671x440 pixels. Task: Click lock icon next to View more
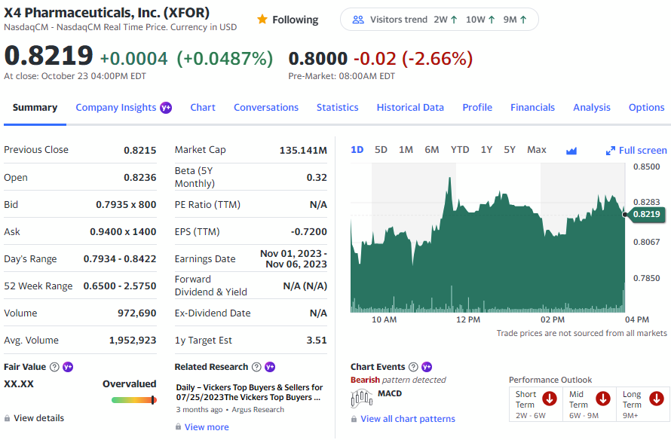(x=178, y=426)
